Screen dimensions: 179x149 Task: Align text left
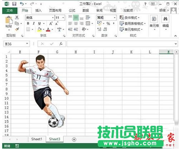tap(70, 24)
